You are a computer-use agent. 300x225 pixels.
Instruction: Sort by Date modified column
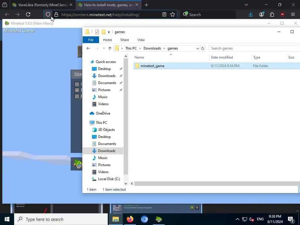coord(222,57)
